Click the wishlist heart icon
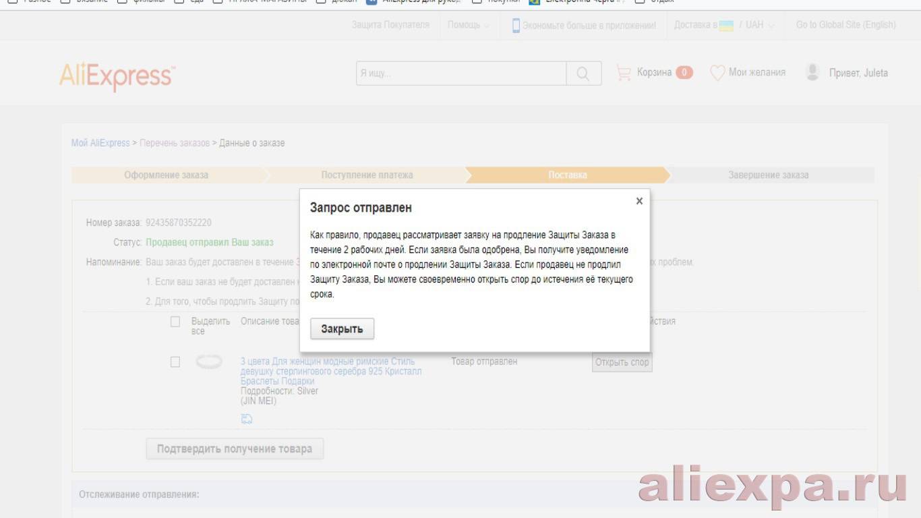 (x=717, y=73)
